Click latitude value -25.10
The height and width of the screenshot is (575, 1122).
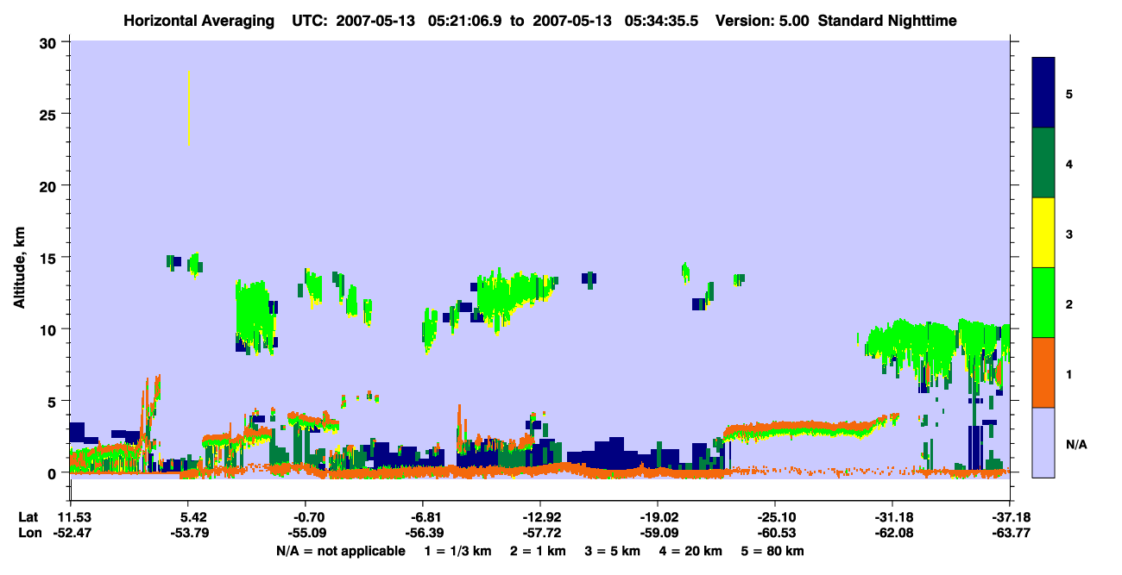click(x=775, y=517)
